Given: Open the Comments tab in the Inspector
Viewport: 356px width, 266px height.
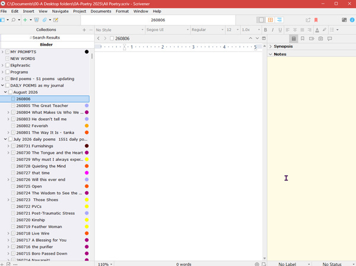Looking at the screenshot, I should tap(330, 39).
